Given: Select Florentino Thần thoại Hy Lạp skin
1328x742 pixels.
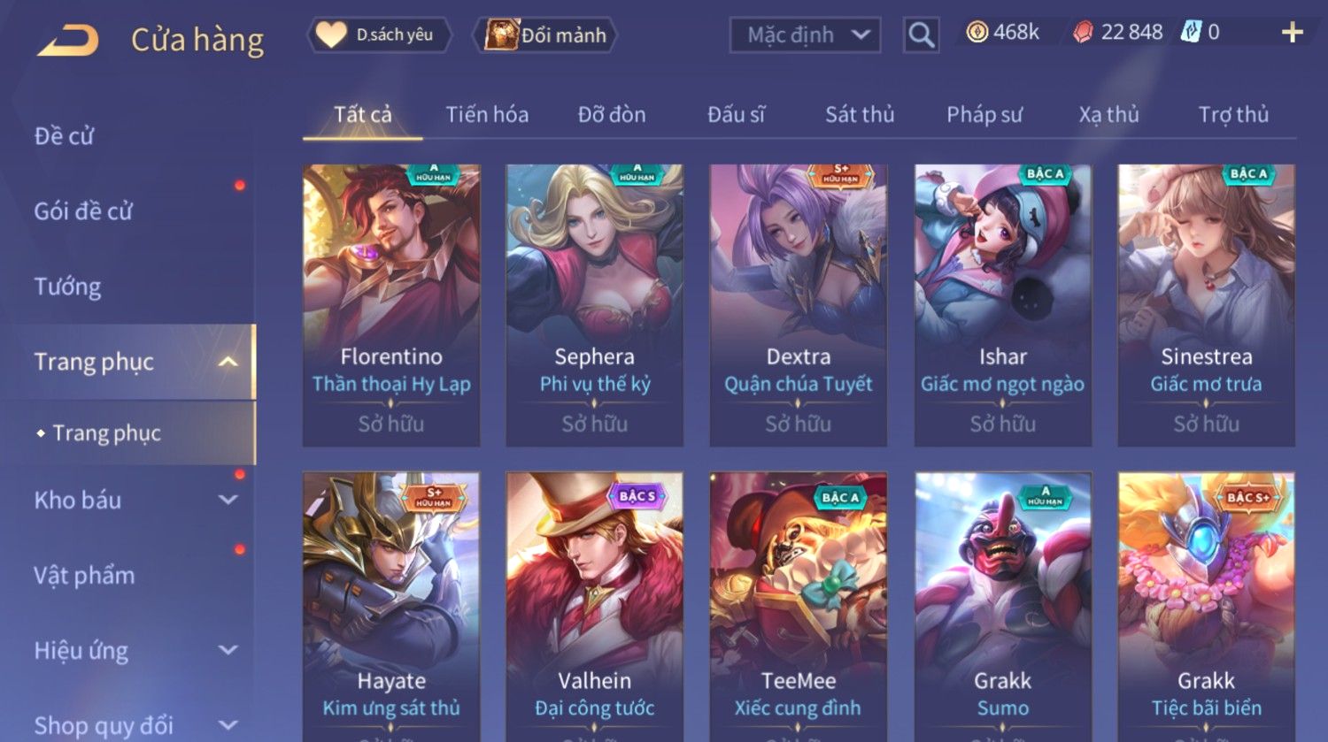Looking at the screenshot, I should pos(391,305).
